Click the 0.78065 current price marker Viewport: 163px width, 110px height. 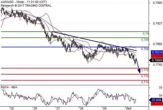(x=156, y=60)
